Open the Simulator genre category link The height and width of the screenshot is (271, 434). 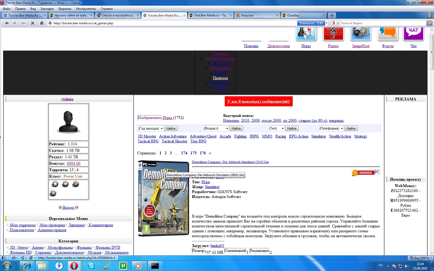click(319, 136)
